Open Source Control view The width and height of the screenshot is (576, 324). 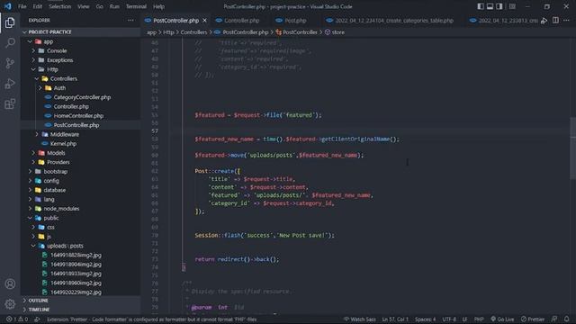(x=10, y=63)
